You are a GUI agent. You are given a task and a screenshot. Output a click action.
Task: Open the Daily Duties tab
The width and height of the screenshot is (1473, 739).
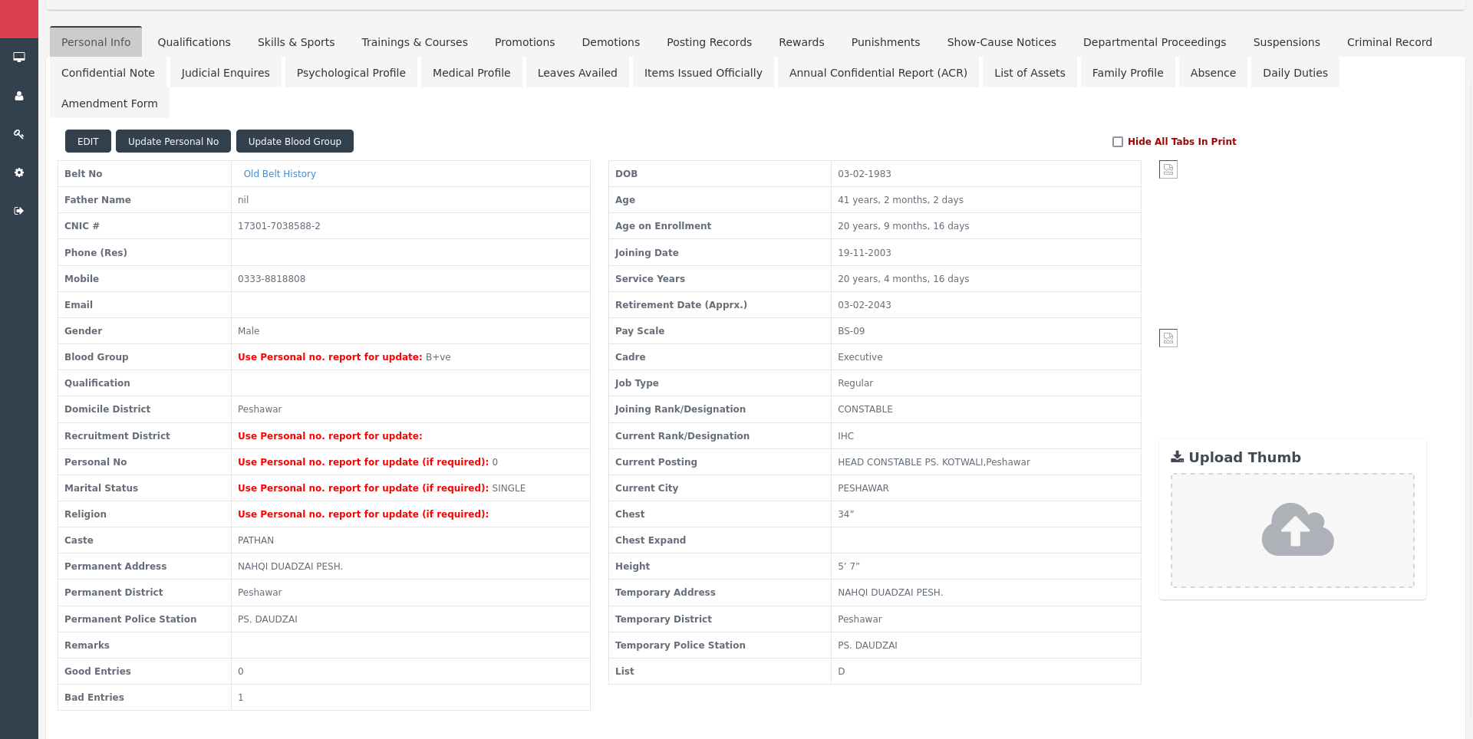[1295, 73]
